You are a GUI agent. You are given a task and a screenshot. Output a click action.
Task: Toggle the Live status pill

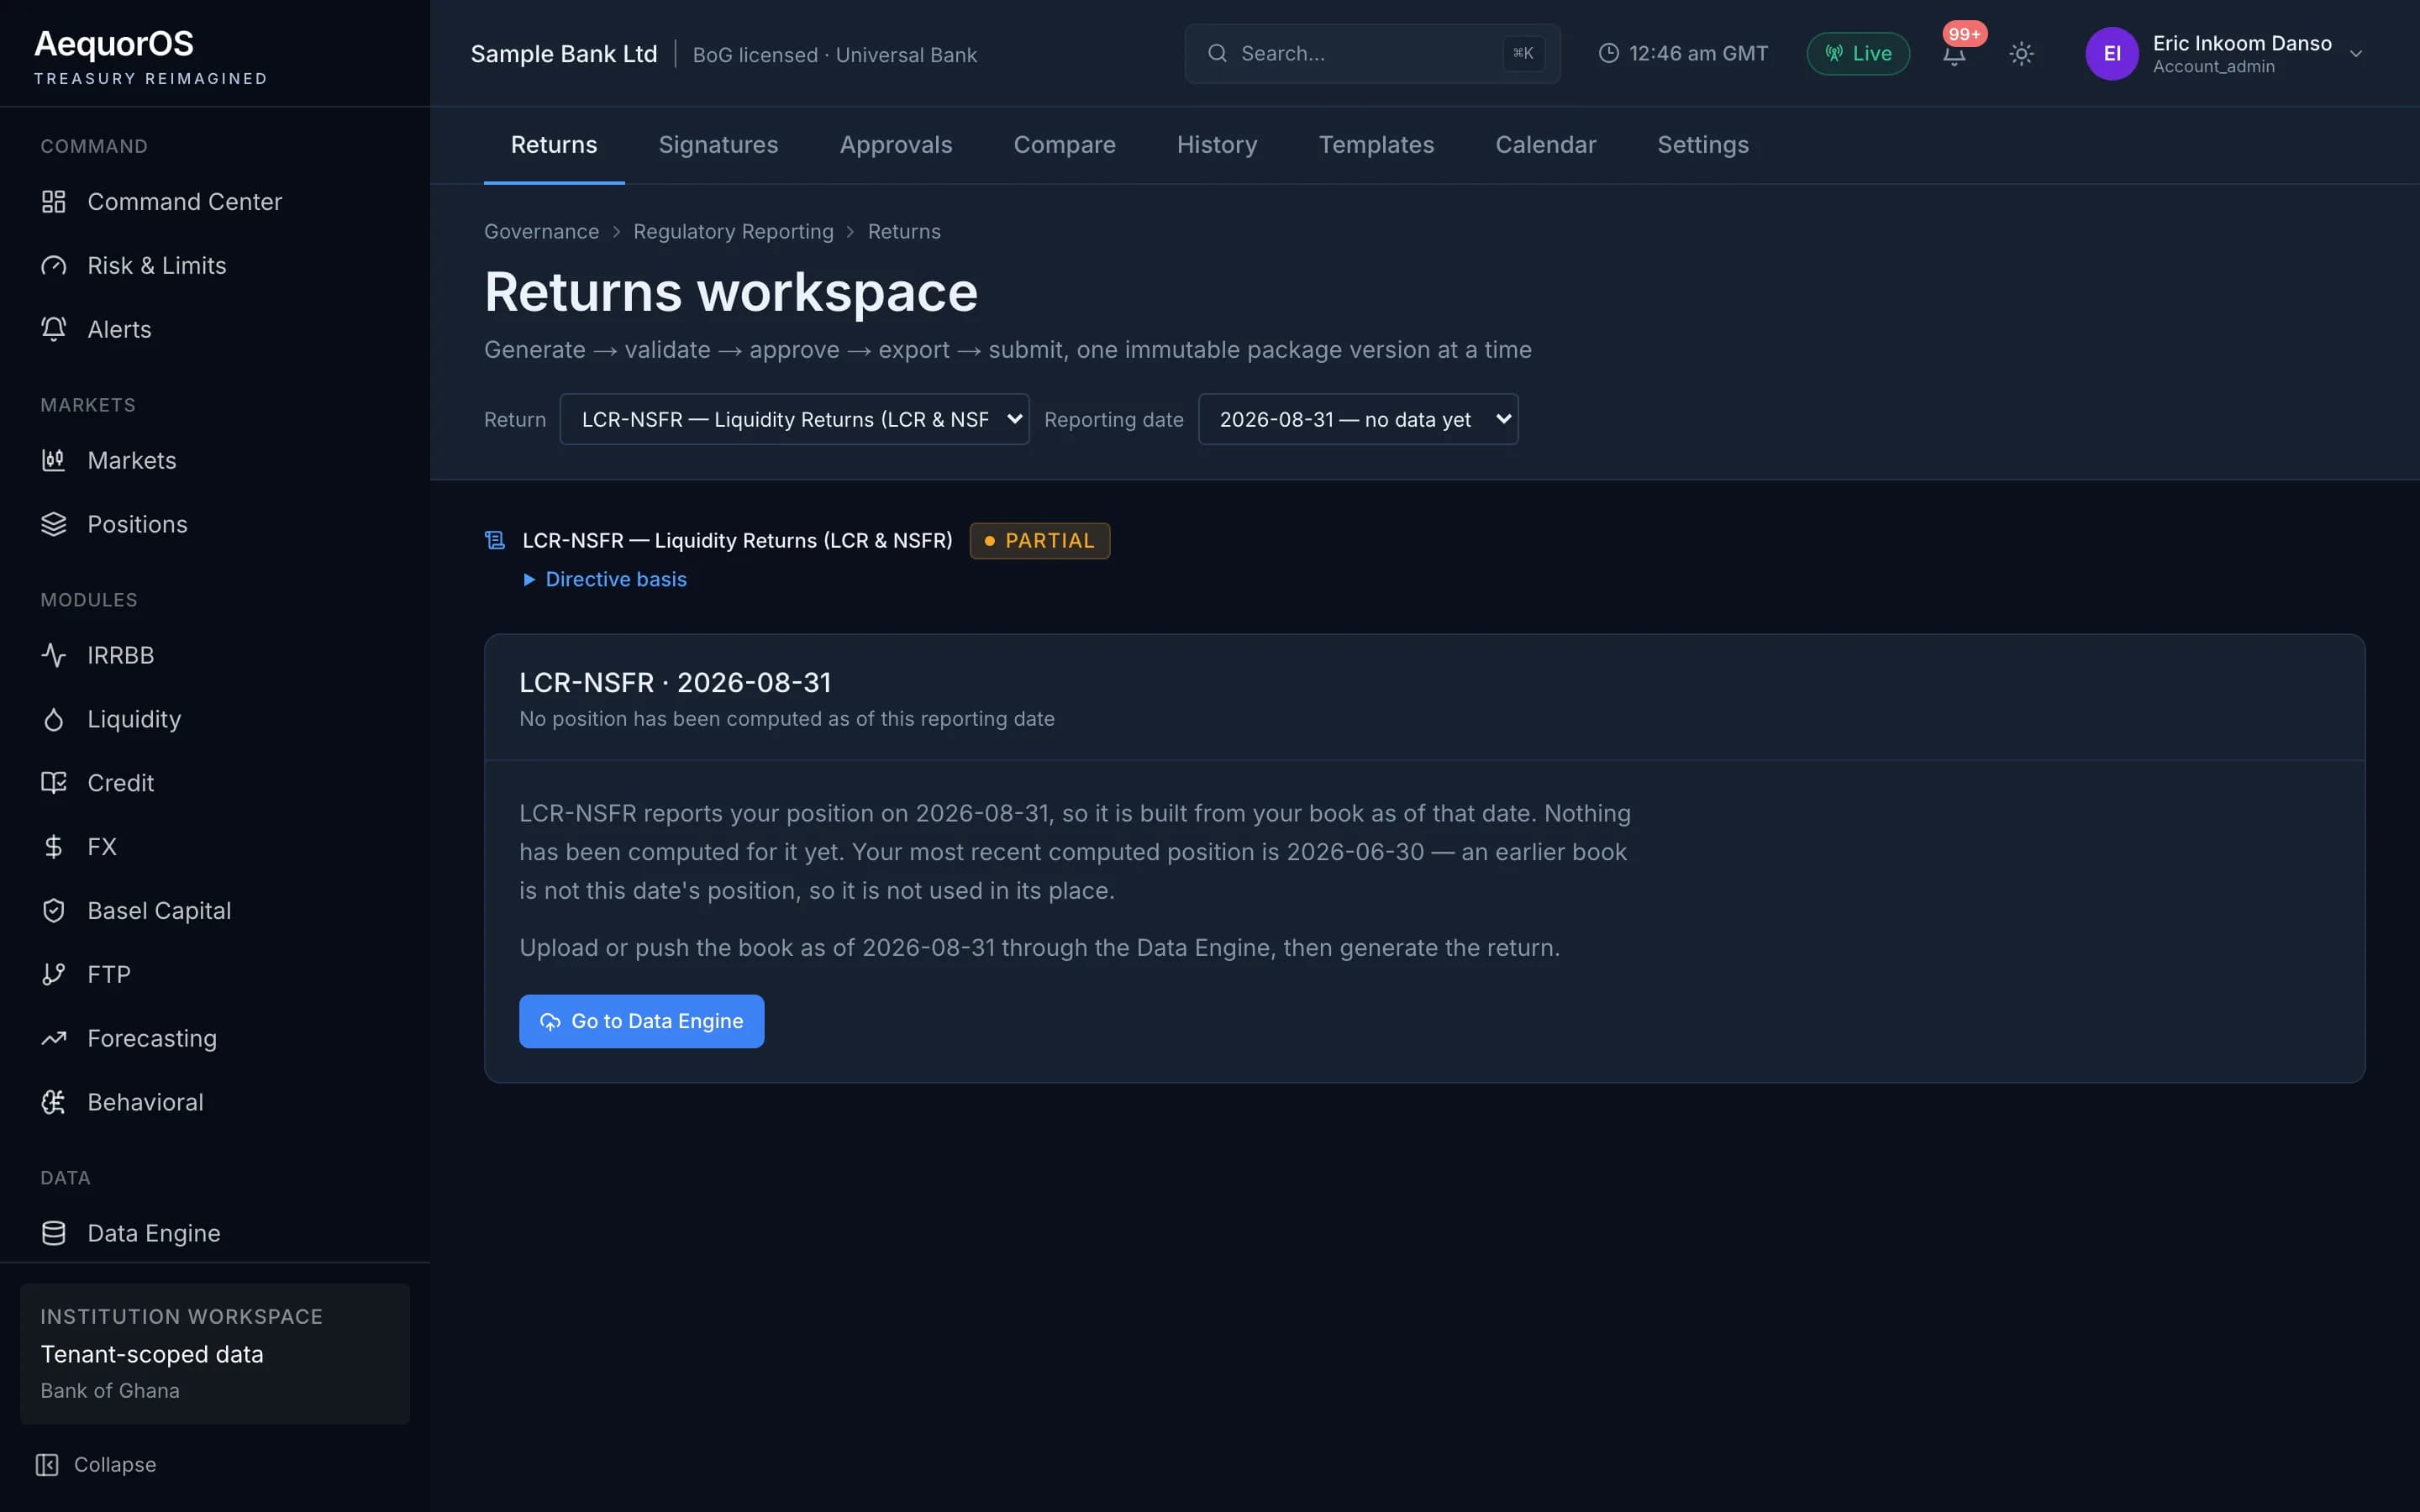(1858, 53)
